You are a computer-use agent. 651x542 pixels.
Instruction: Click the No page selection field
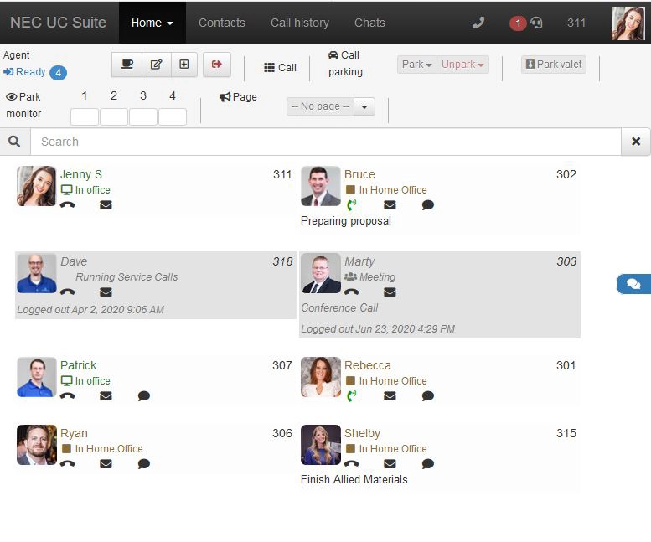point(320,106)
